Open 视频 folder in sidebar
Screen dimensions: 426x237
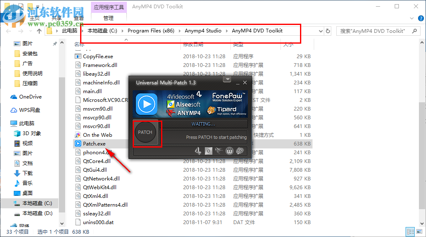coord(28,143)
